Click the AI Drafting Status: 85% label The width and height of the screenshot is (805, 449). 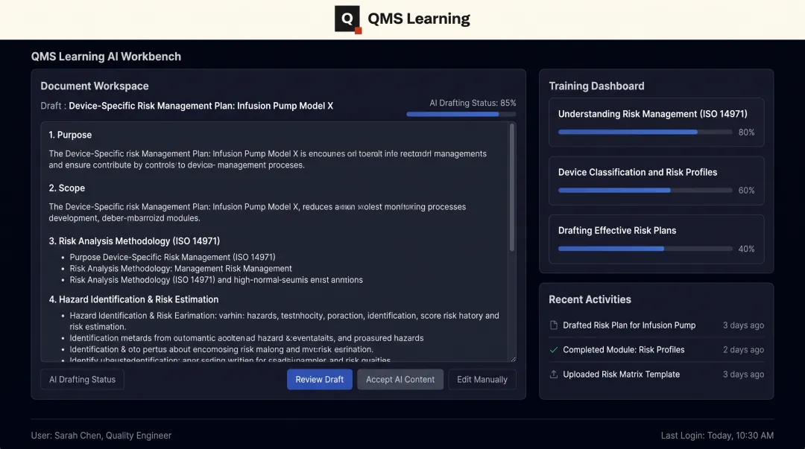point(473,103)
